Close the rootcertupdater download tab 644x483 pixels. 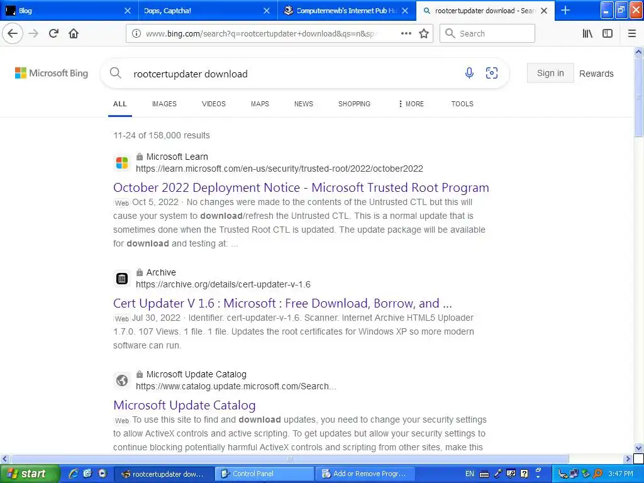pyautogui.click(x=544, y=11)
